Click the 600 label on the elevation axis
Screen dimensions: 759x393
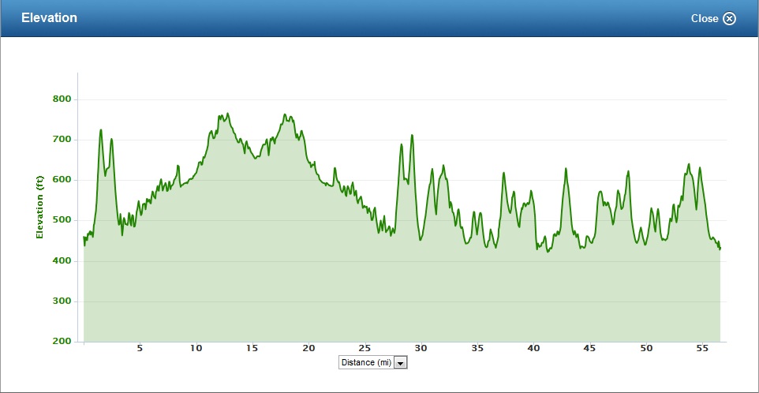click(62, 180)
